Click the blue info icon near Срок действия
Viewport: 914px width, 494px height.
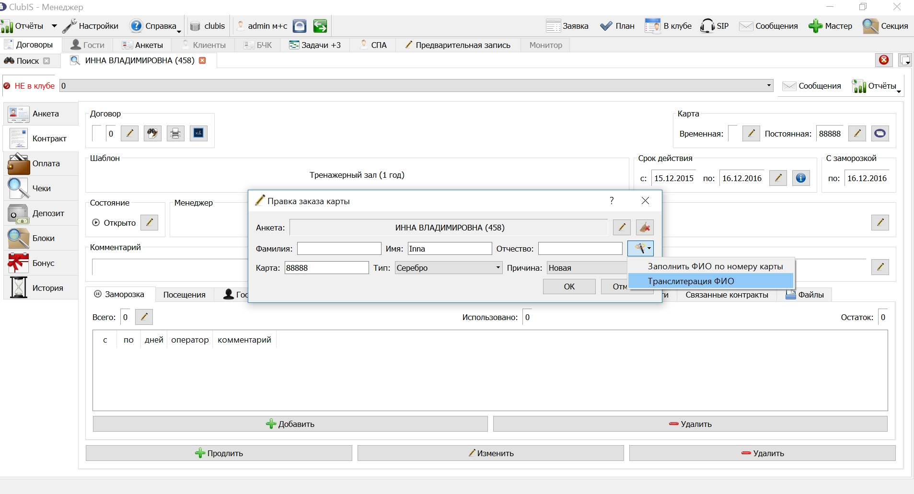(800, 178)
